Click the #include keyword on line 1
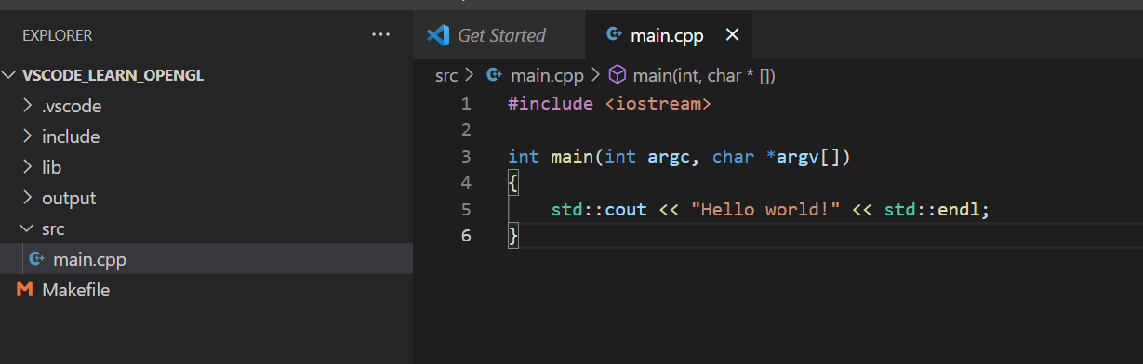This screenshot has width=1143, height=364. coord(551,103)
